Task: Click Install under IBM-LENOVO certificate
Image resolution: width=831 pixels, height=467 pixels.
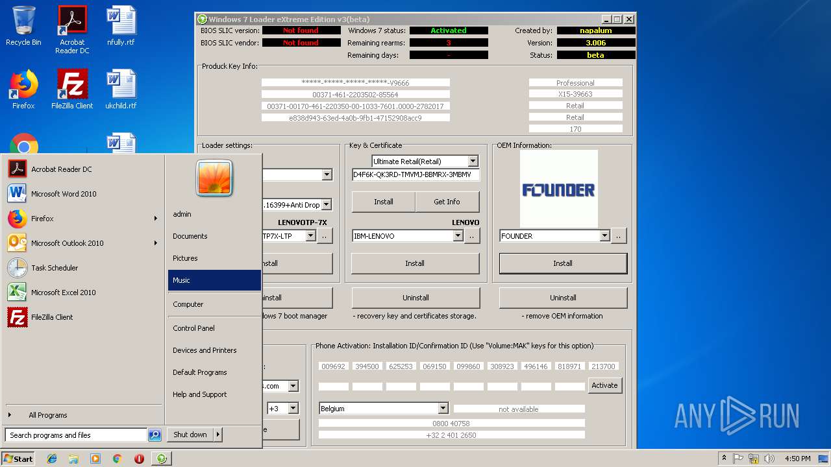Action: [415, 263]
